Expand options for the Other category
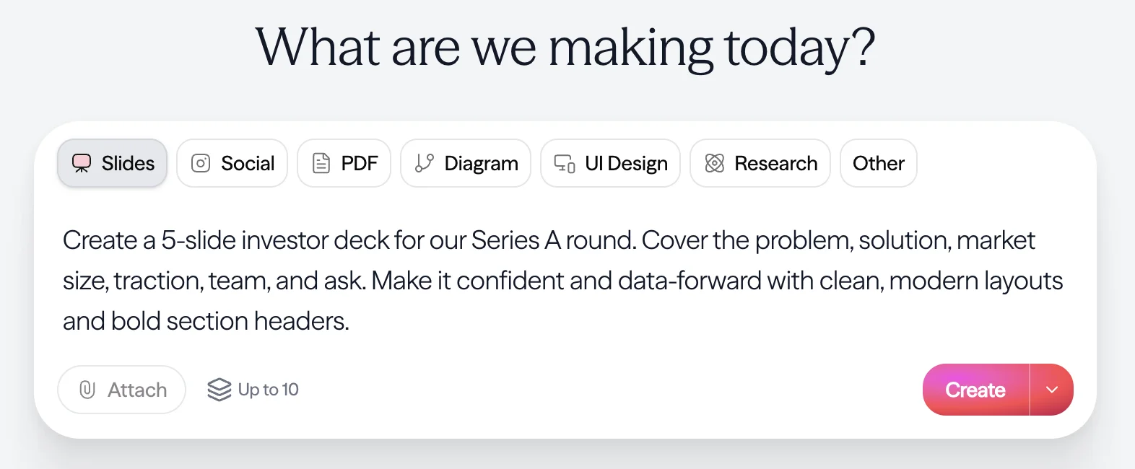Viewport: 1135px width, 469px height. [x=878, y=163]
